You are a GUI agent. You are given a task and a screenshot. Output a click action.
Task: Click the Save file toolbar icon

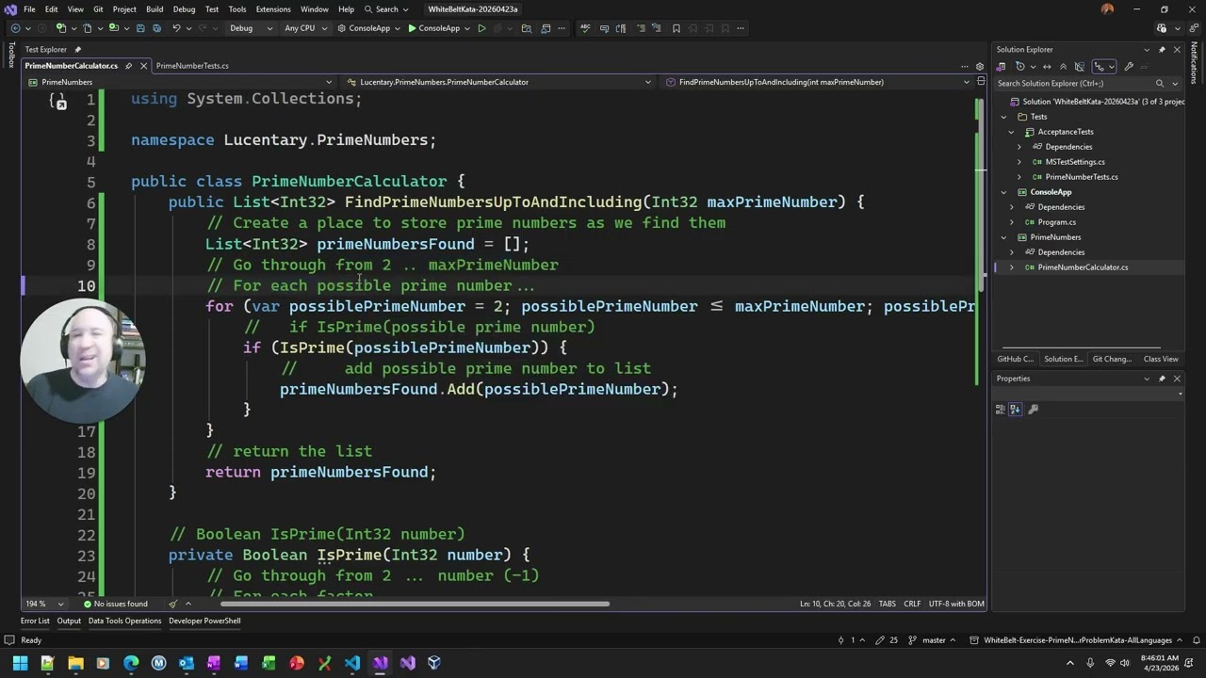click(x=140, y=28)
